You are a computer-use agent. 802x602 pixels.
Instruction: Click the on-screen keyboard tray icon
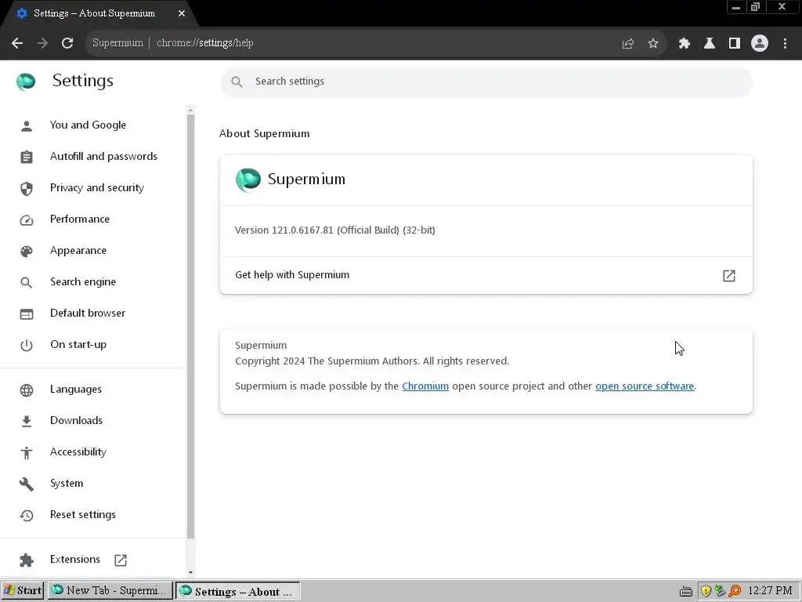pos(686,592)
